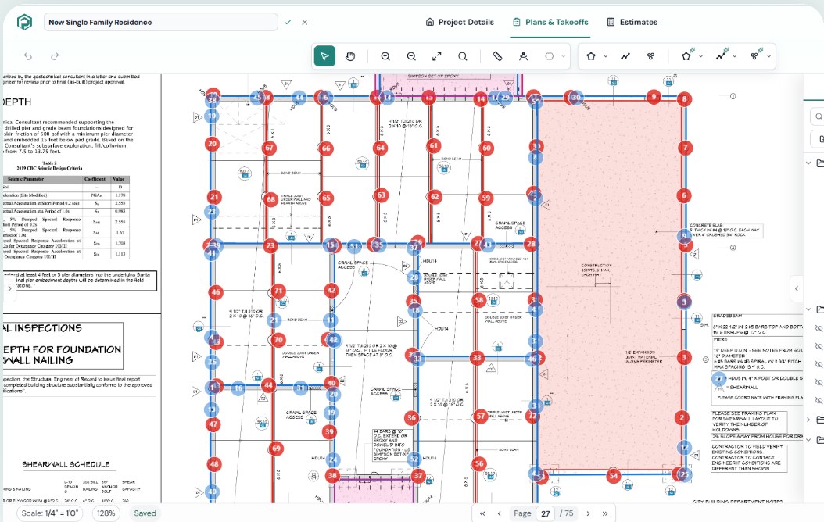The image size is (824, 522).
Task: Expand the left side panel with the arrow
Action: click(9, 288)
